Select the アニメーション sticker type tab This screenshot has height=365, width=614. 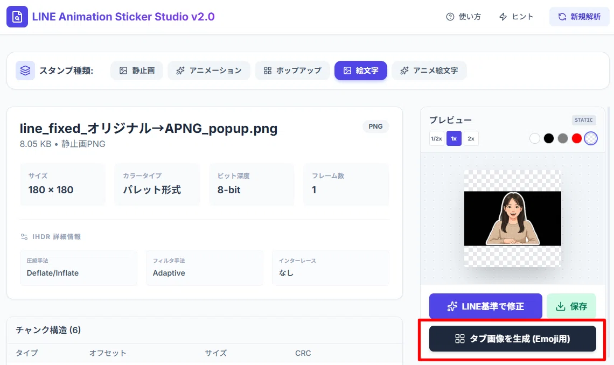pyautogui.click(x=209, y=71)
